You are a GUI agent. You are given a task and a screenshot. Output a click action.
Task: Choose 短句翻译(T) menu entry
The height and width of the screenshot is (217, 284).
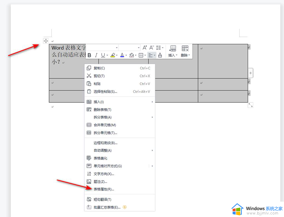point(120,200)
